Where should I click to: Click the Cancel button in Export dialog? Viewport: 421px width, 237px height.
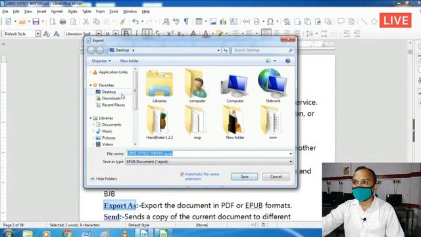click(x=276, y=176)
